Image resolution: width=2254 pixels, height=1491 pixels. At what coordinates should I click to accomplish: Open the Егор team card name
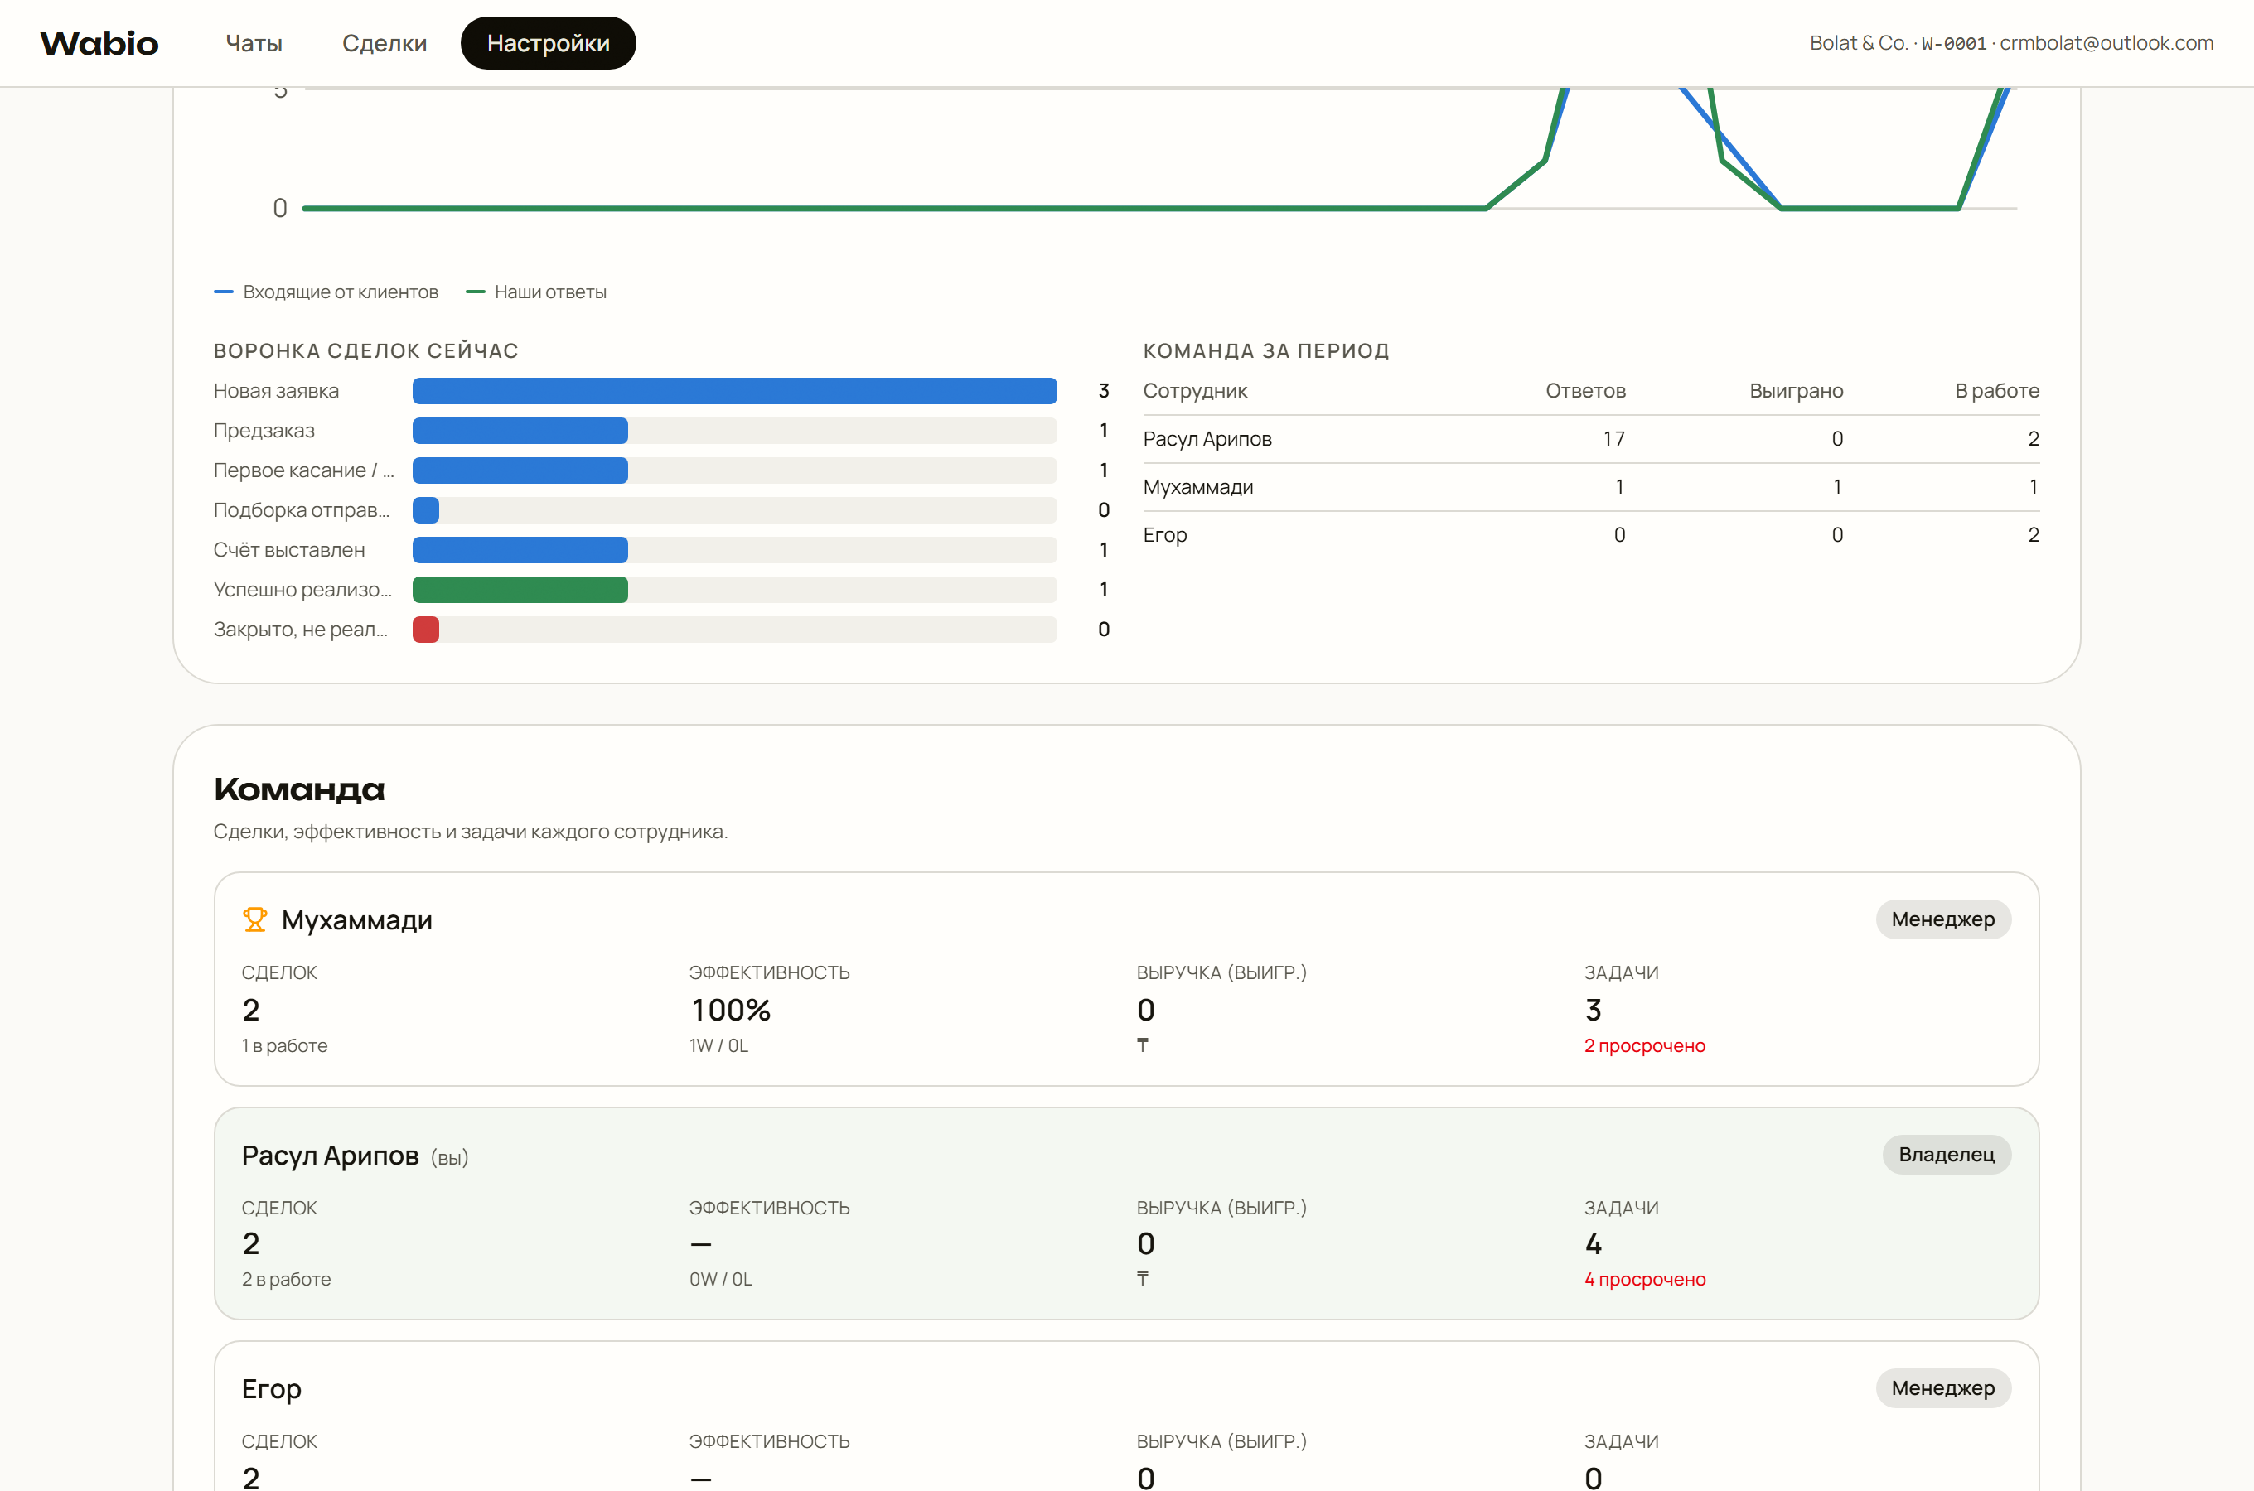click(x=271, y=1389)
